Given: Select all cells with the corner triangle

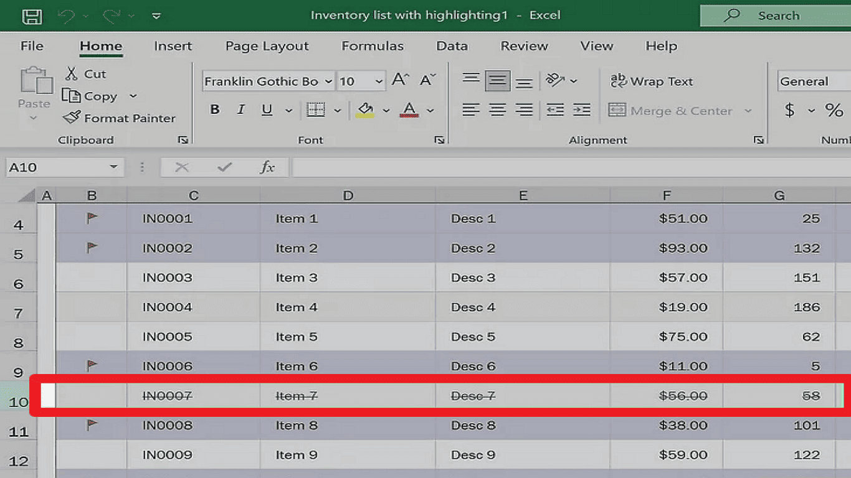Looking at the screenshot, I should (26, 195).
